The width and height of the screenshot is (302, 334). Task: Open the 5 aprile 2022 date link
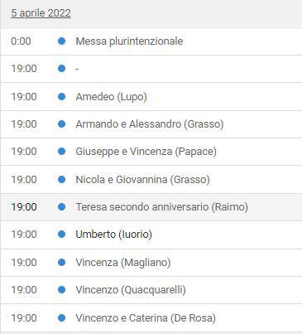click(x=41, y=13)
